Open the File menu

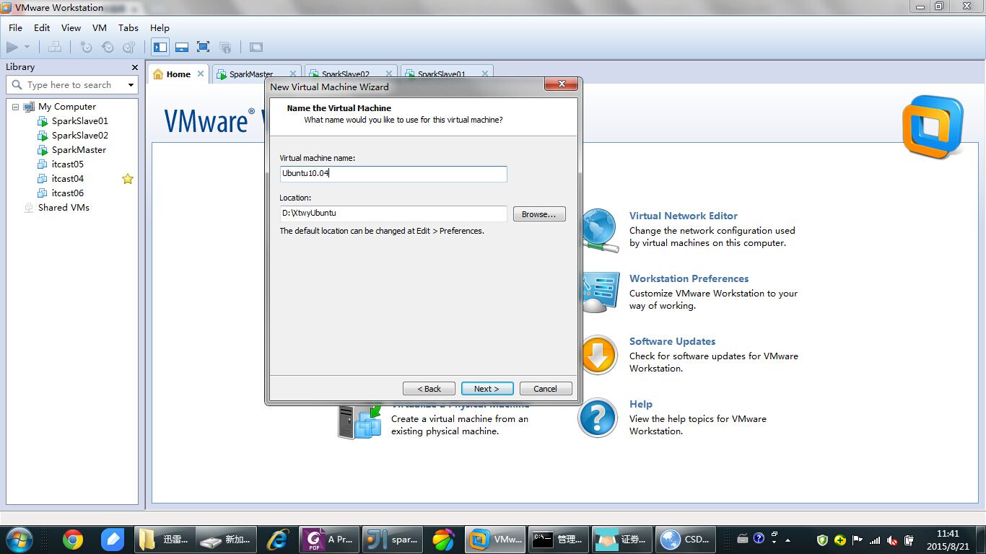pyautogui.click(x=15, y=27)
